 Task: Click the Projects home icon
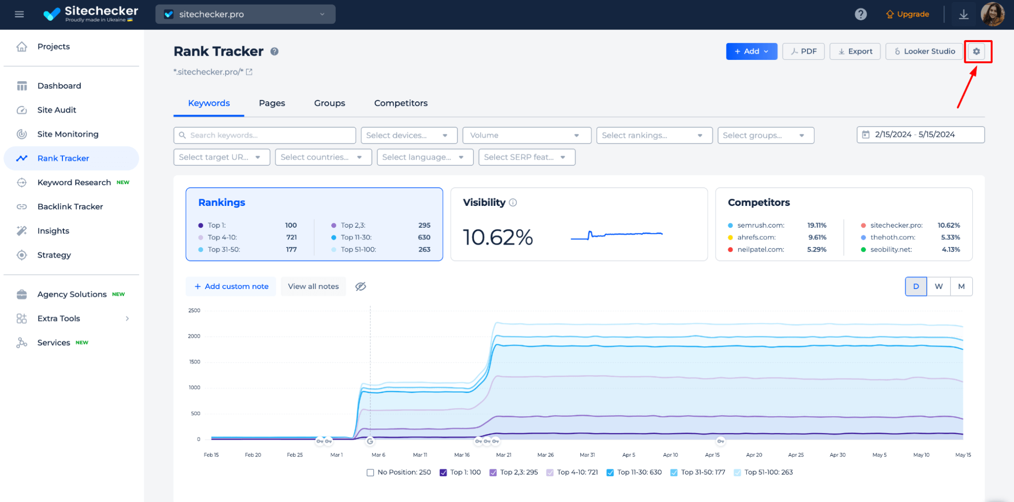coord(22,47)
